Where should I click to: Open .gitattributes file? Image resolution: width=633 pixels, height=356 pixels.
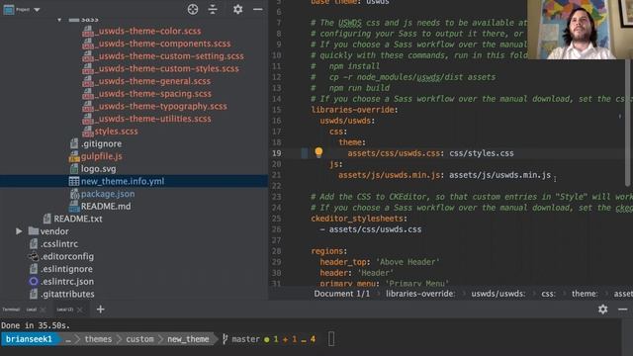(x=67, y=294)
